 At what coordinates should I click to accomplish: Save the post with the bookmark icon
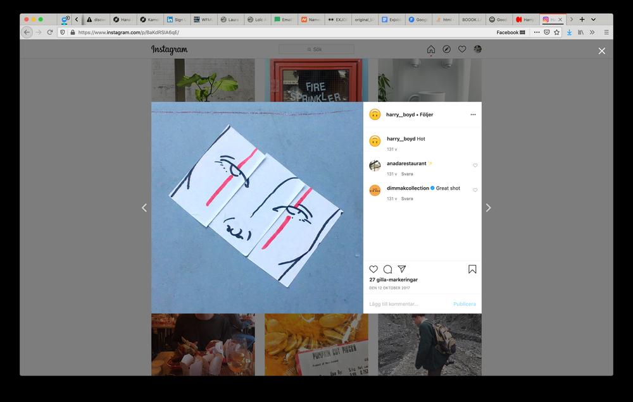click(x=472, y=269)
